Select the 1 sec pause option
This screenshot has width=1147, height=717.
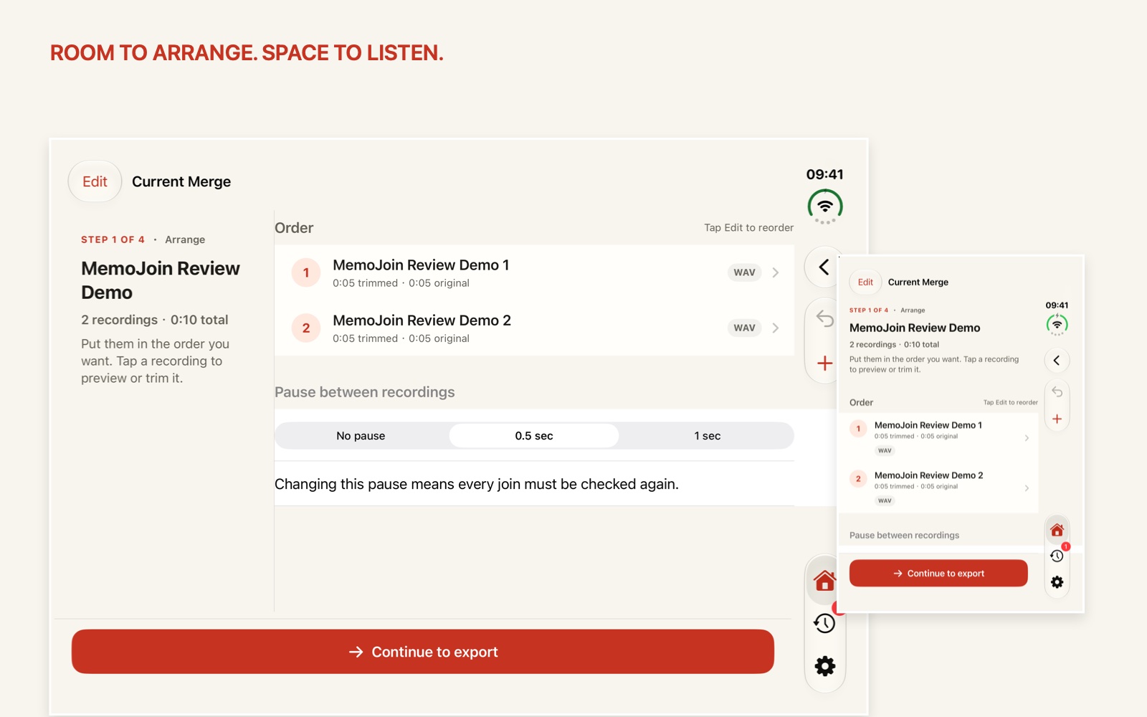tap(707, 436)
